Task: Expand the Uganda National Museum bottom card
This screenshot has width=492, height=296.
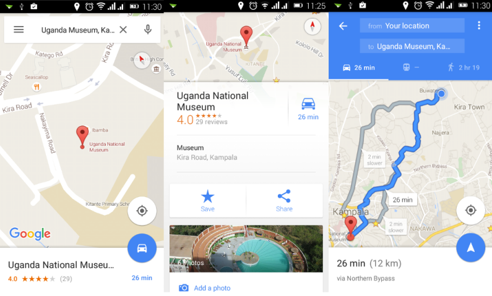Action: click(x=63, y=270)
